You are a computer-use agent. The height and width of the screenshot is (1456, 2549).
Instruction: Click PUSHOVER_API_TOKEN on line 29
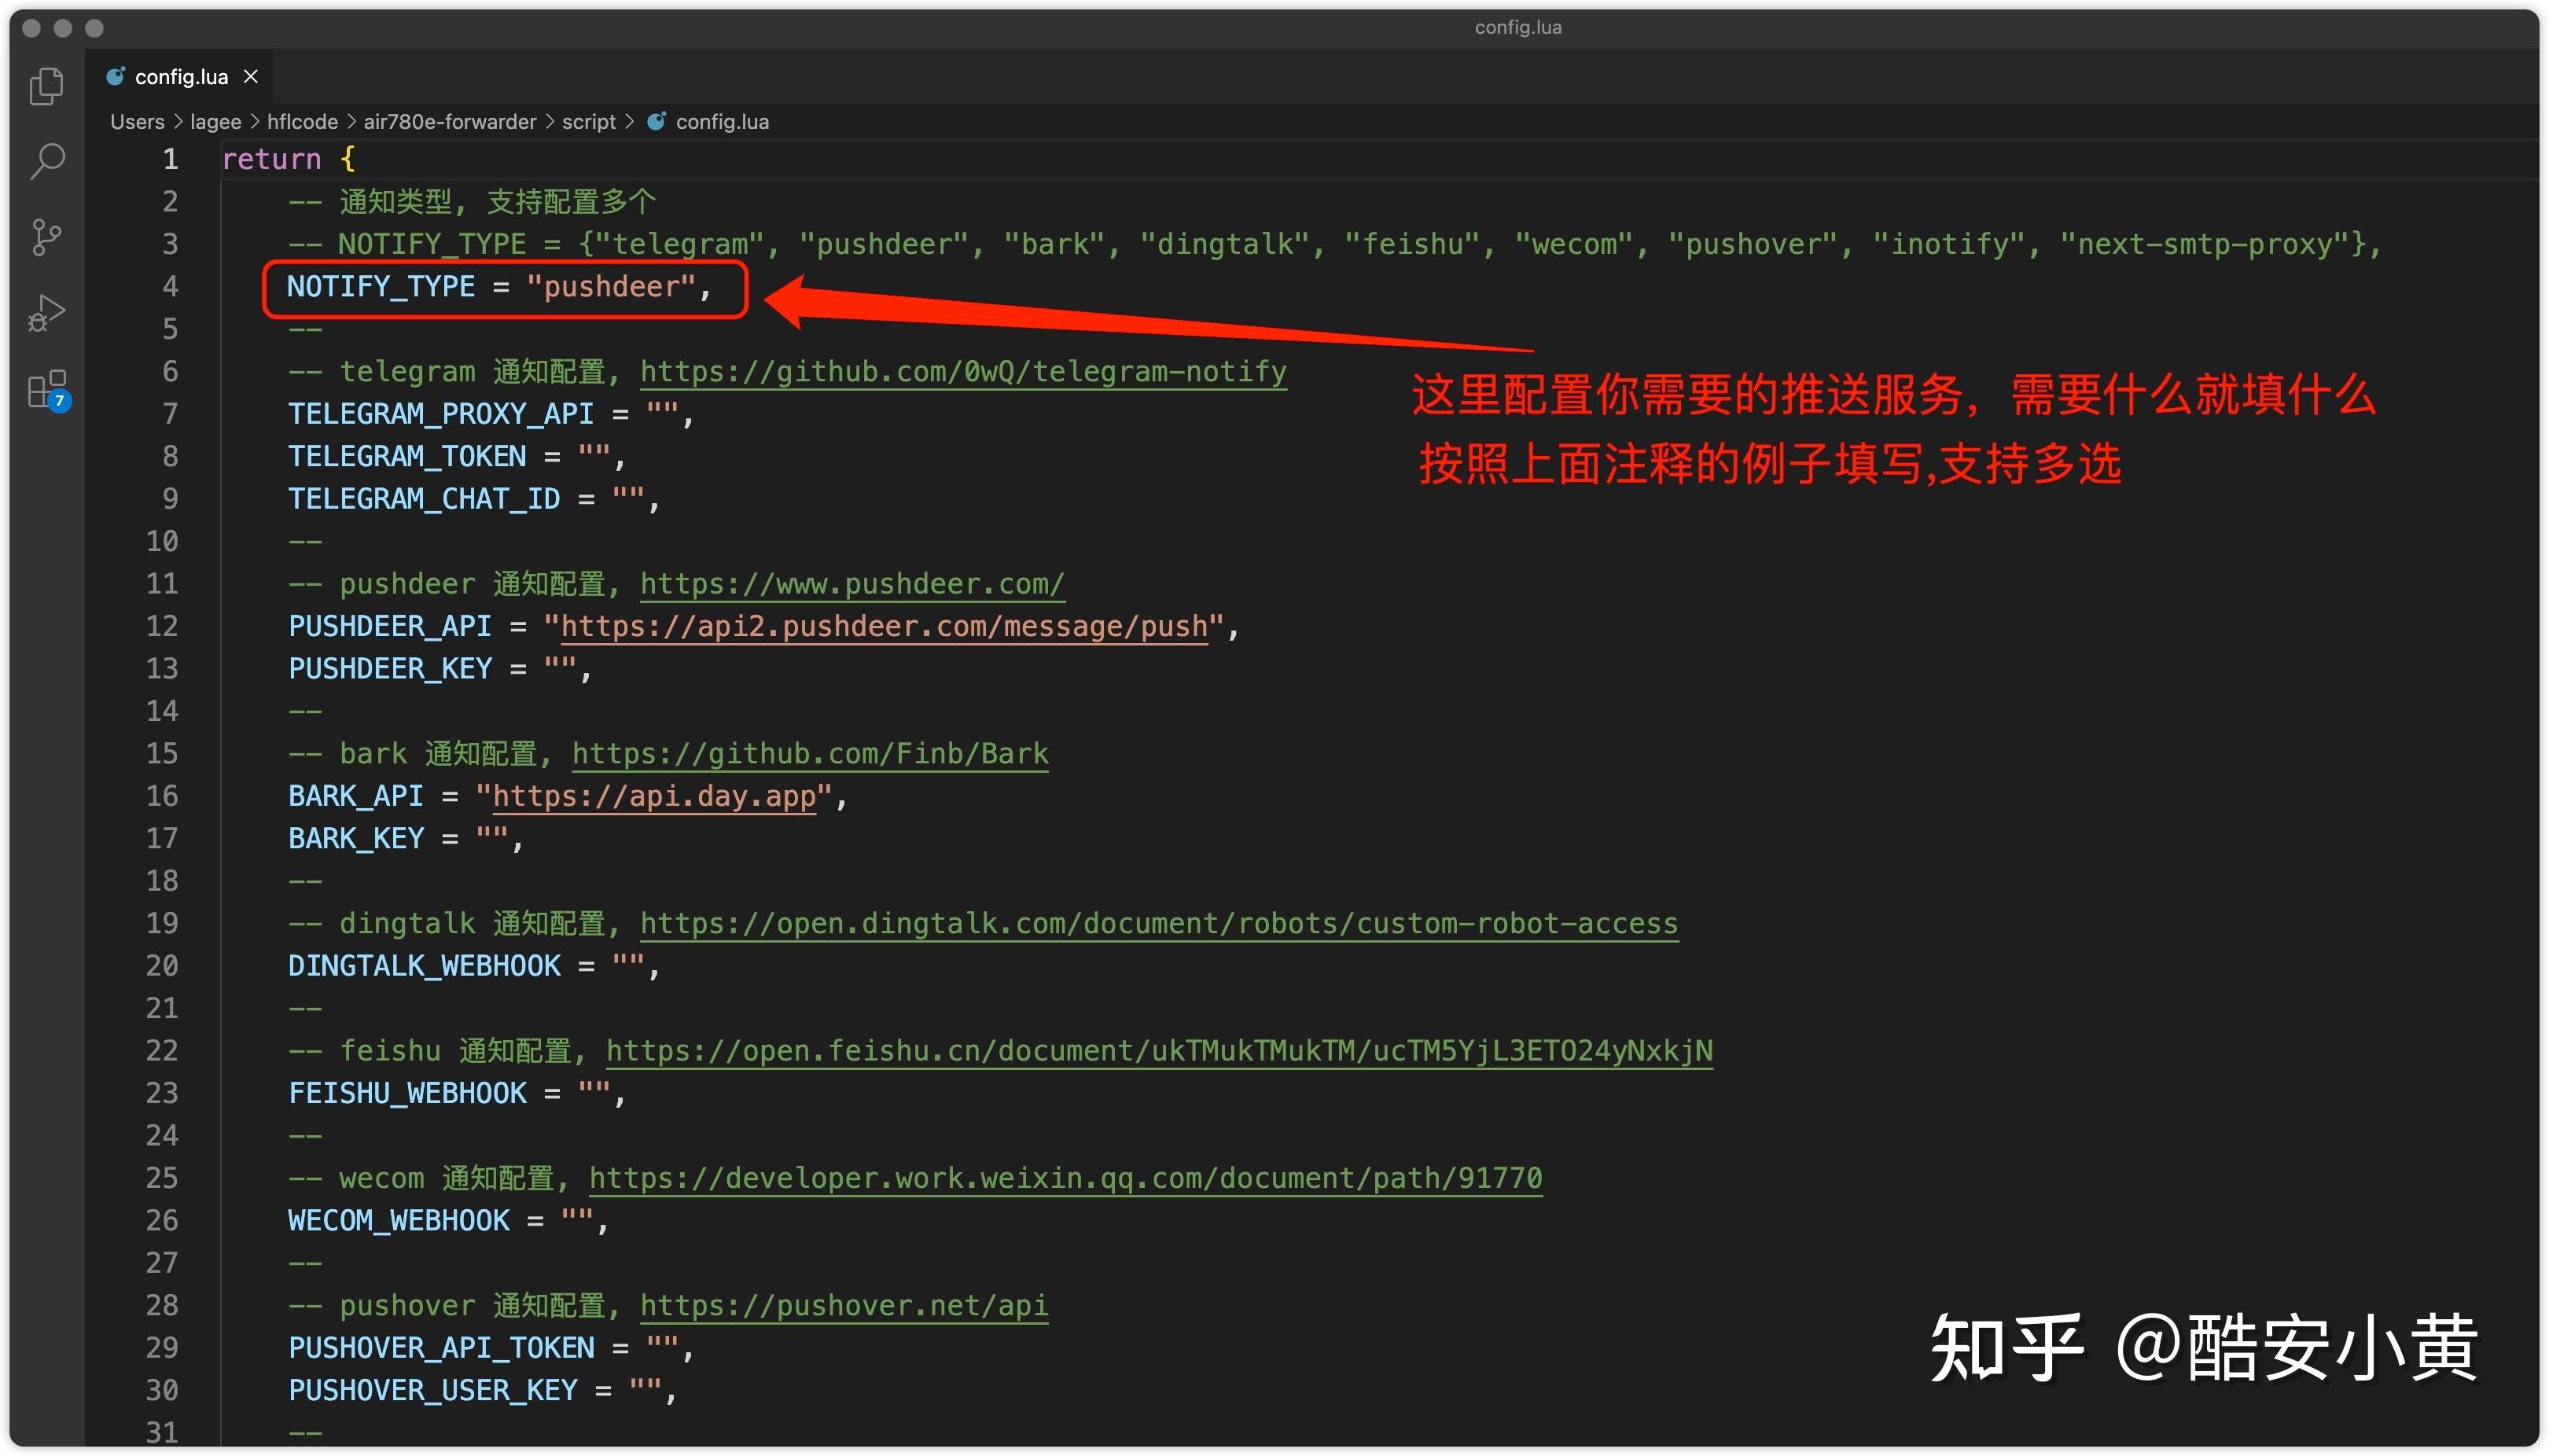pyautogui.click(x=441, y=1348)
